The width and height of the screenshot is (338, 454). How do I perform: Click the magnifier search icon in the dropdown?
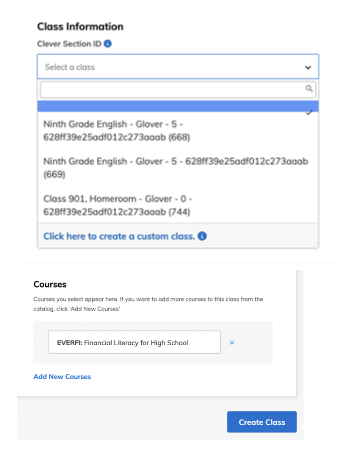(x=309, y=89)
